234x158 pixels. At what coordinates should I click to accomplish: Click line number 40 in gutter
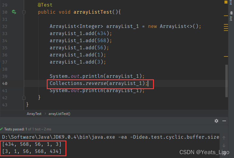point(5,83)
